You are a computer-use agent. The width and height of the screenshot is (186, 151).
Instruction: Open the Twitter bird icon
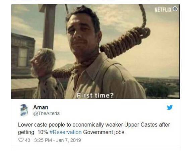(x=170, y=107)
